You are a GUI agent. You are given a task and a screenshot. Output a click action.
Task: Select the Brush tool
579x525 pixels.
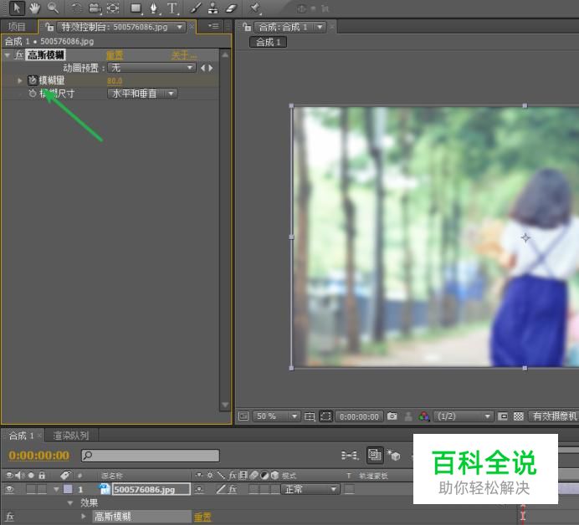[x=196, y=8]
